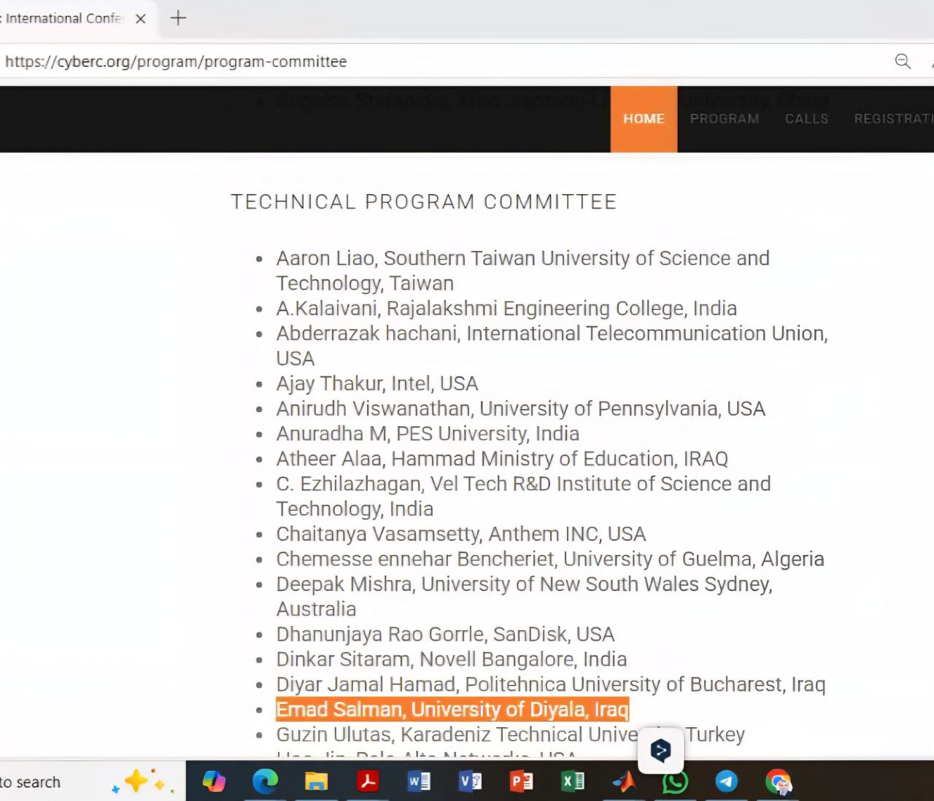Click the zoom magnifier in address bar
The image size is (934, 801).
[903, 61]
